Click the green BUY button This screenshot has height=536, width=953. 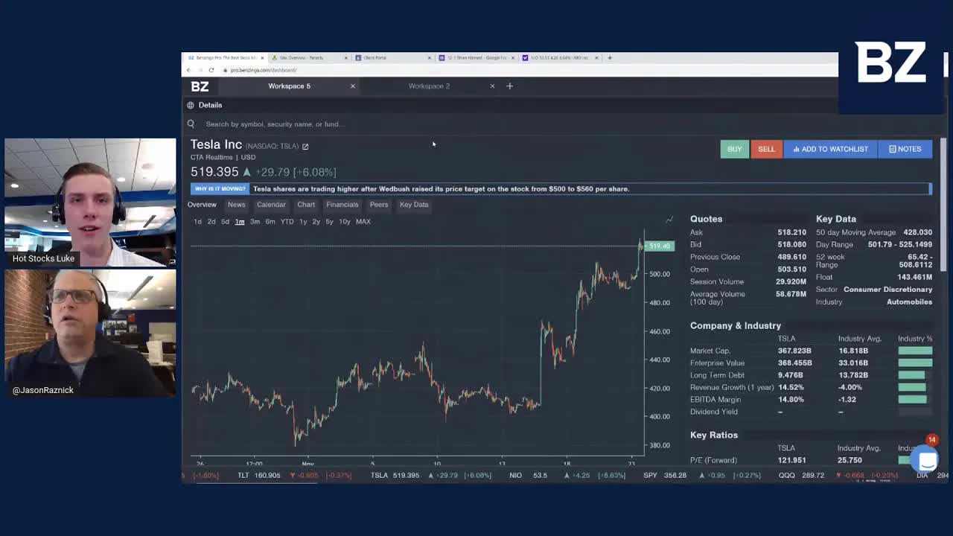[x=734, y=149]
